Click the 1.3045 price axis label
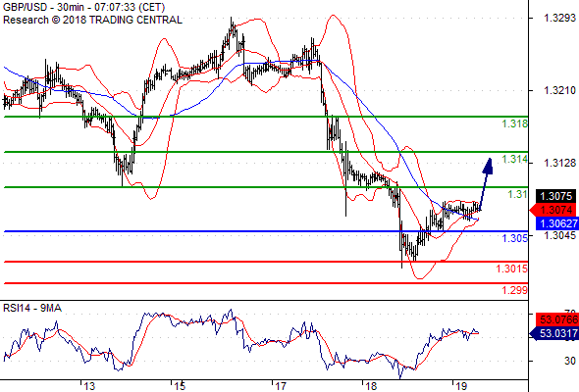Screen dimensions: 579x392 click(559, 235)
